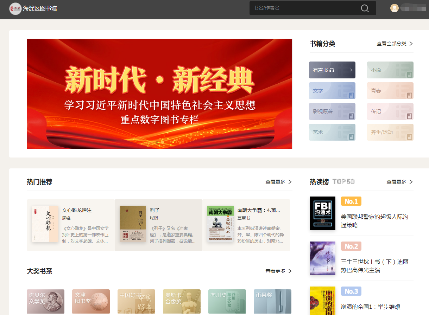Open the 有声书 audiobook category
The height and width of the screenshot is (315, 429).
[x=332, y=70]
